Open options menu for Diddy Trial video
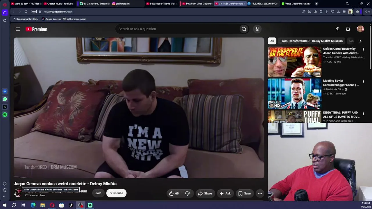Viewport: 372px width, 209px height. pyautogui.click(x=363, y=113)
